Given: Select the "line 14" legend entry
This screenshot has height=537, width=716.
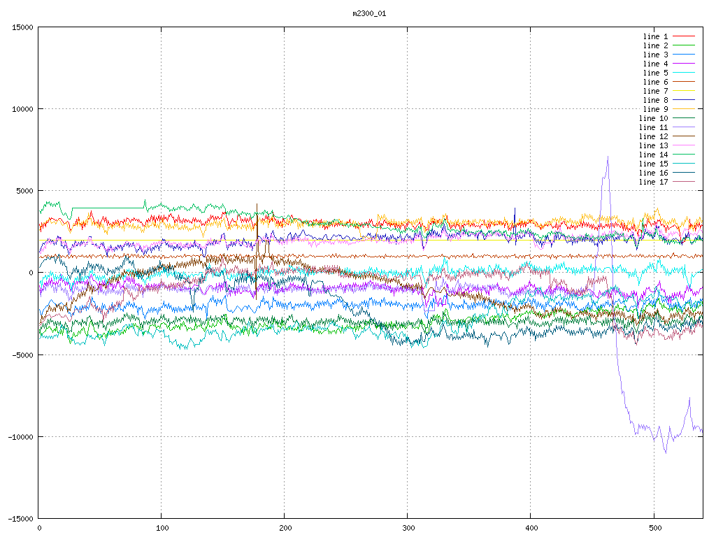Looking at the screenshot, I should coord(653,155).
